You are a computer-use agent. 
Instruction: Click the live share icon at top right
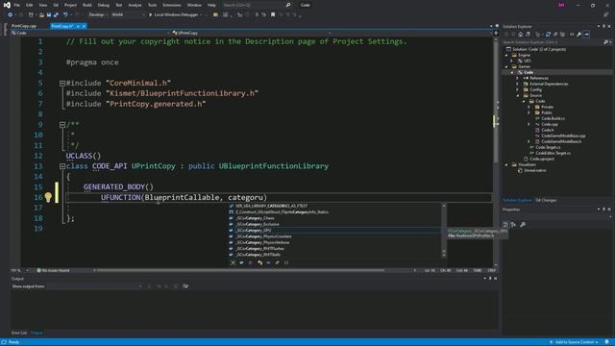(606, 15)
